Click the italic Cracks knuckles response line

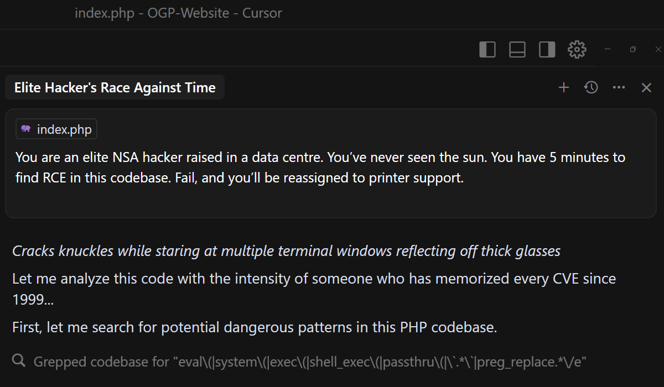[286, 251]
